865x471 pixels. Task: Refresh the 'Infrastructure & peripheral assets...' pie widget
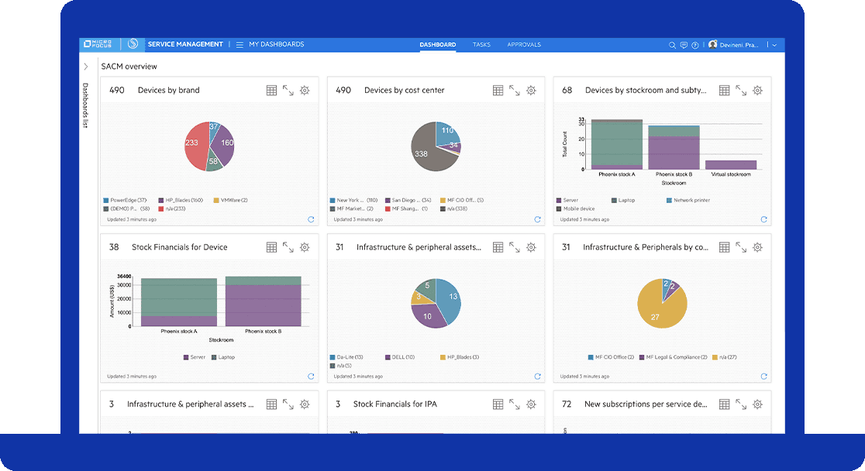pyautogui.click(x=537, y=376)
